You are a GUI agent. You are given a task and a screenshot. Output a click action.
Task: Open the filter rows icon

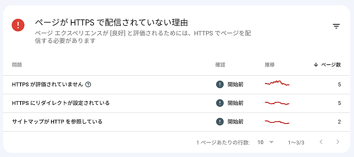point(336,26)
